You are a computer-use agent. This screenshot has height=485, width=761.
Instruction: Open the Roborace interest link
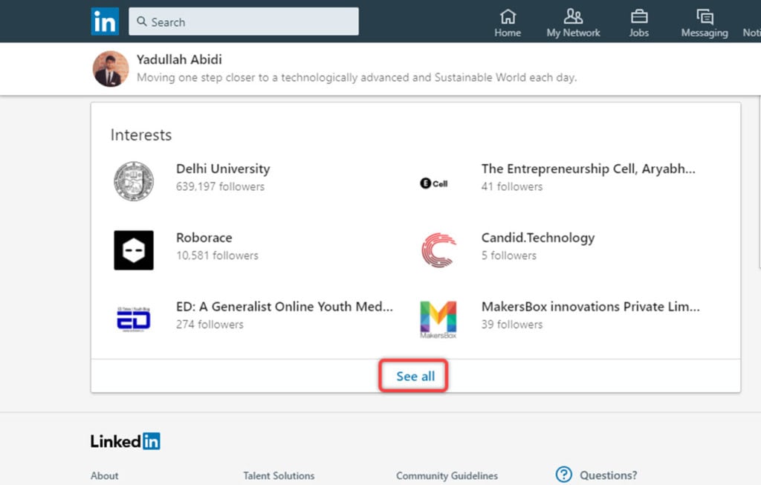coord(204,238)
